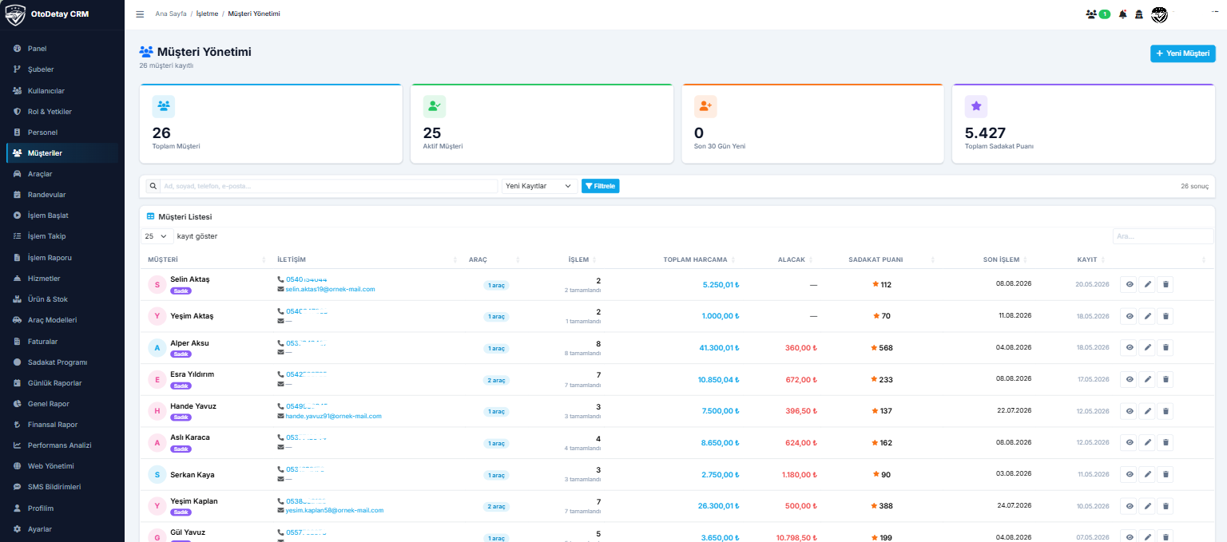1227x542 pixels.
Task: Edit Yeşim Kaplan with the pencil icon
Action: 1147,506
